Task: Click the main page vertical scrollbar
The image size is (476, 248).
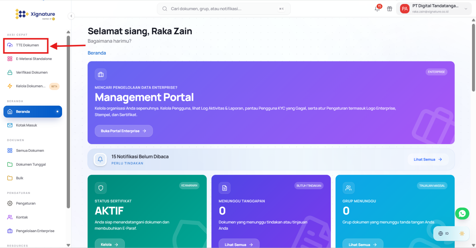Action: (x=473, y=58)
